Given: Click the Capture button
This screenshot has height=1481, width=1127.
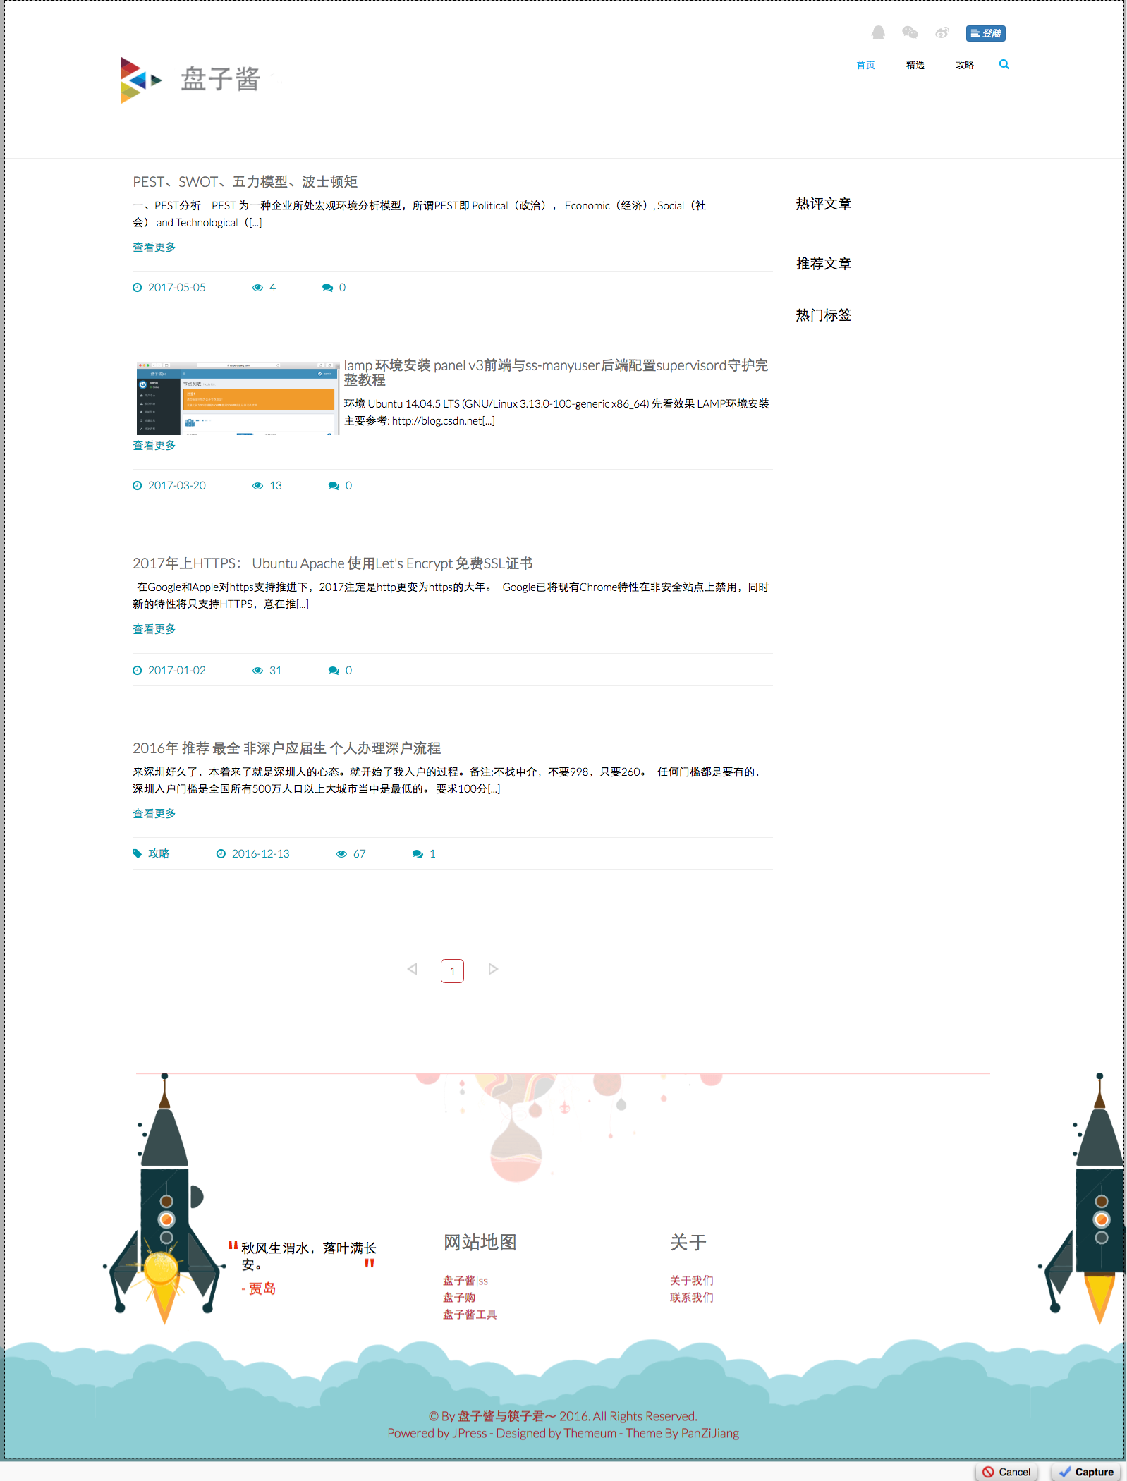Looking at the screenshot, I should tap(1086, 1472).
